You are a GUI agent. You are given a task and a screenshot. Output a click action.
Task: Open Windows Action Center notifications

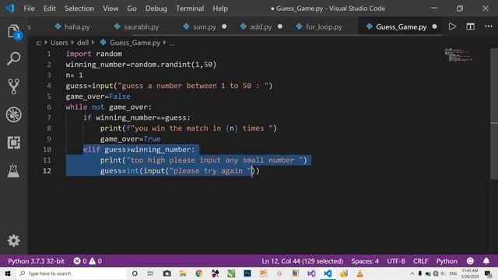pyautogui.click(x=488, y=273)
